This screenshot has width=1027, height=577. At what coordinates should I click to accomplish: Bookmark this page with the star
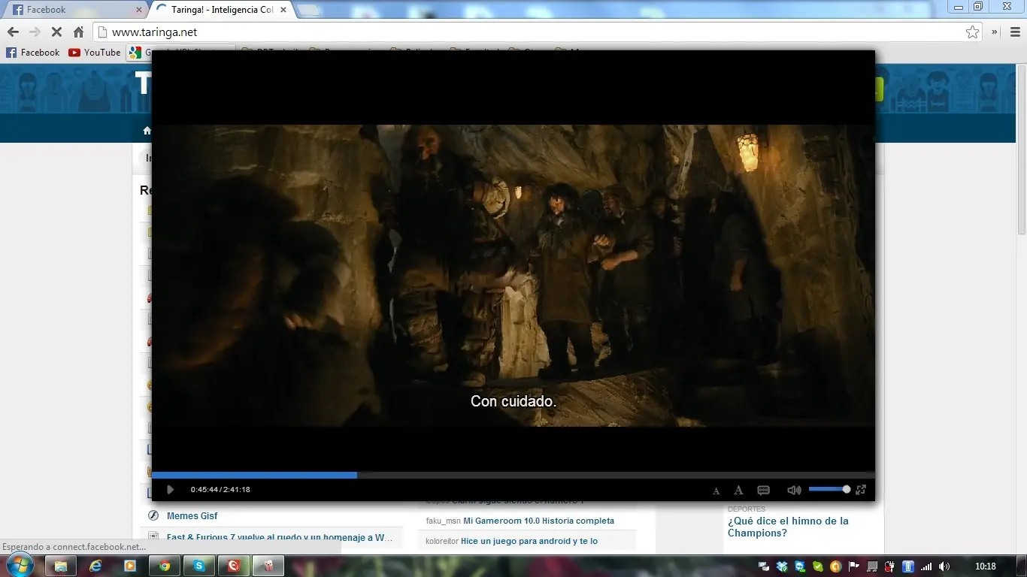(x=973, y=32)
